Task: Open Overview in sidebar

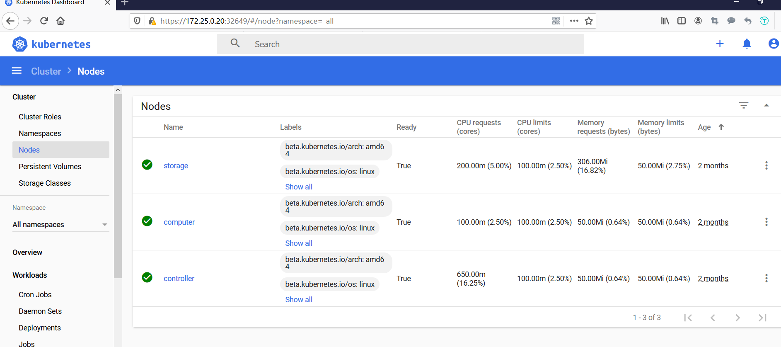Action: pos(27,252)
